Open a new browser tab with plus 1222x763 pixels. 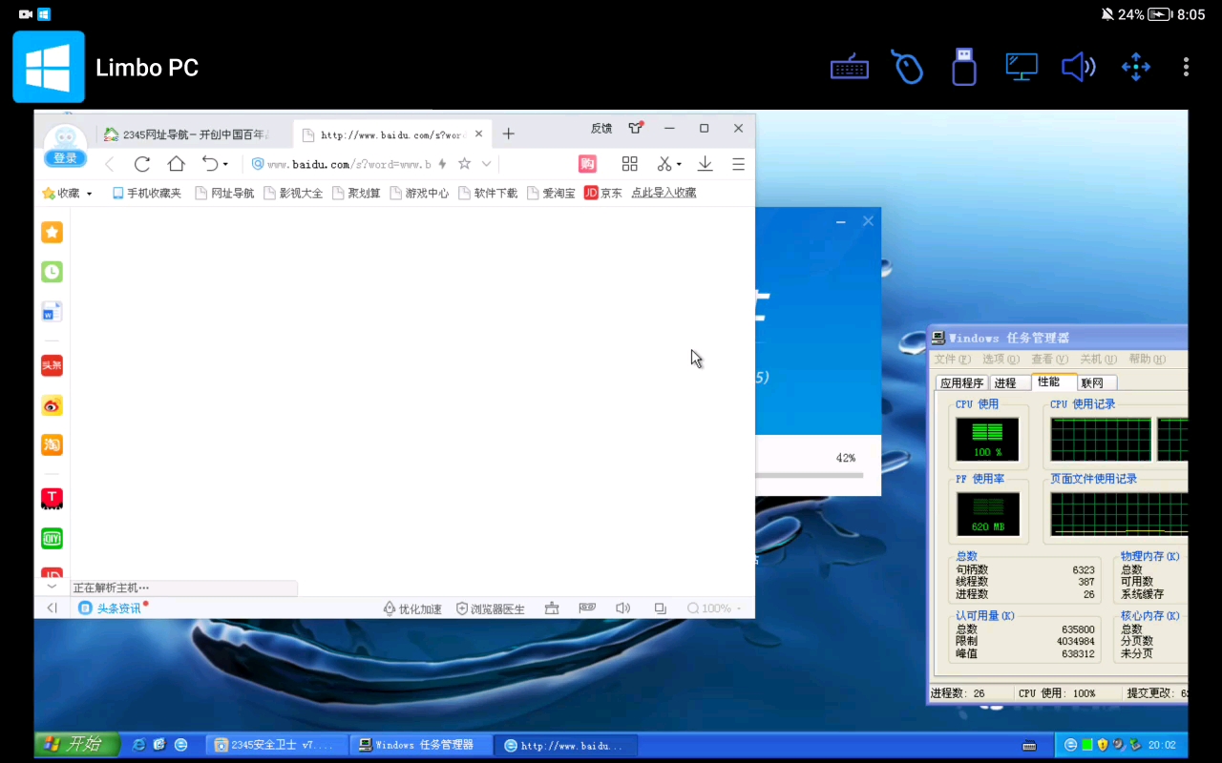[509, 134]
